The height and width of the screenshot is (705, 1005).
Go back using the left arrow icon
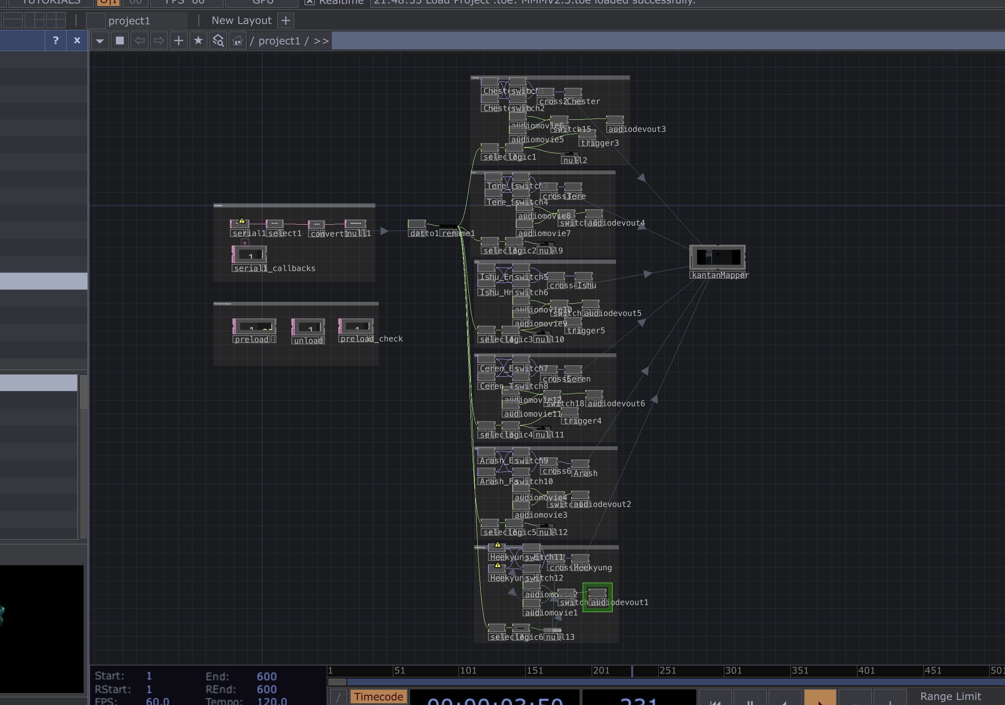point(139,40)
